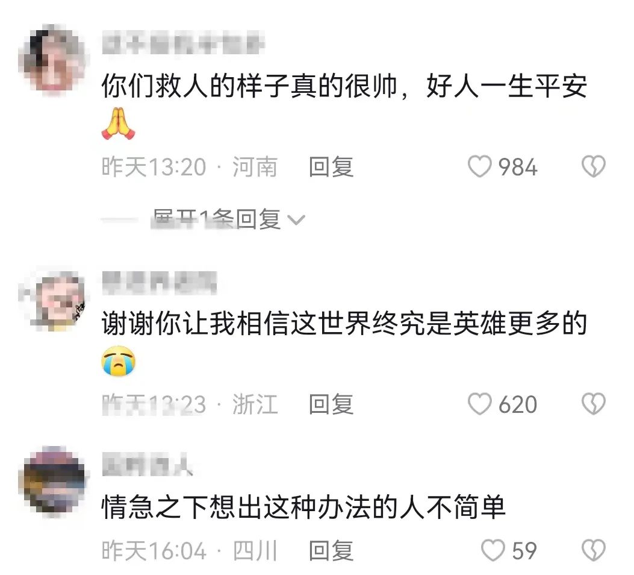Open the third commenter's username

click(x=147, y=464)
